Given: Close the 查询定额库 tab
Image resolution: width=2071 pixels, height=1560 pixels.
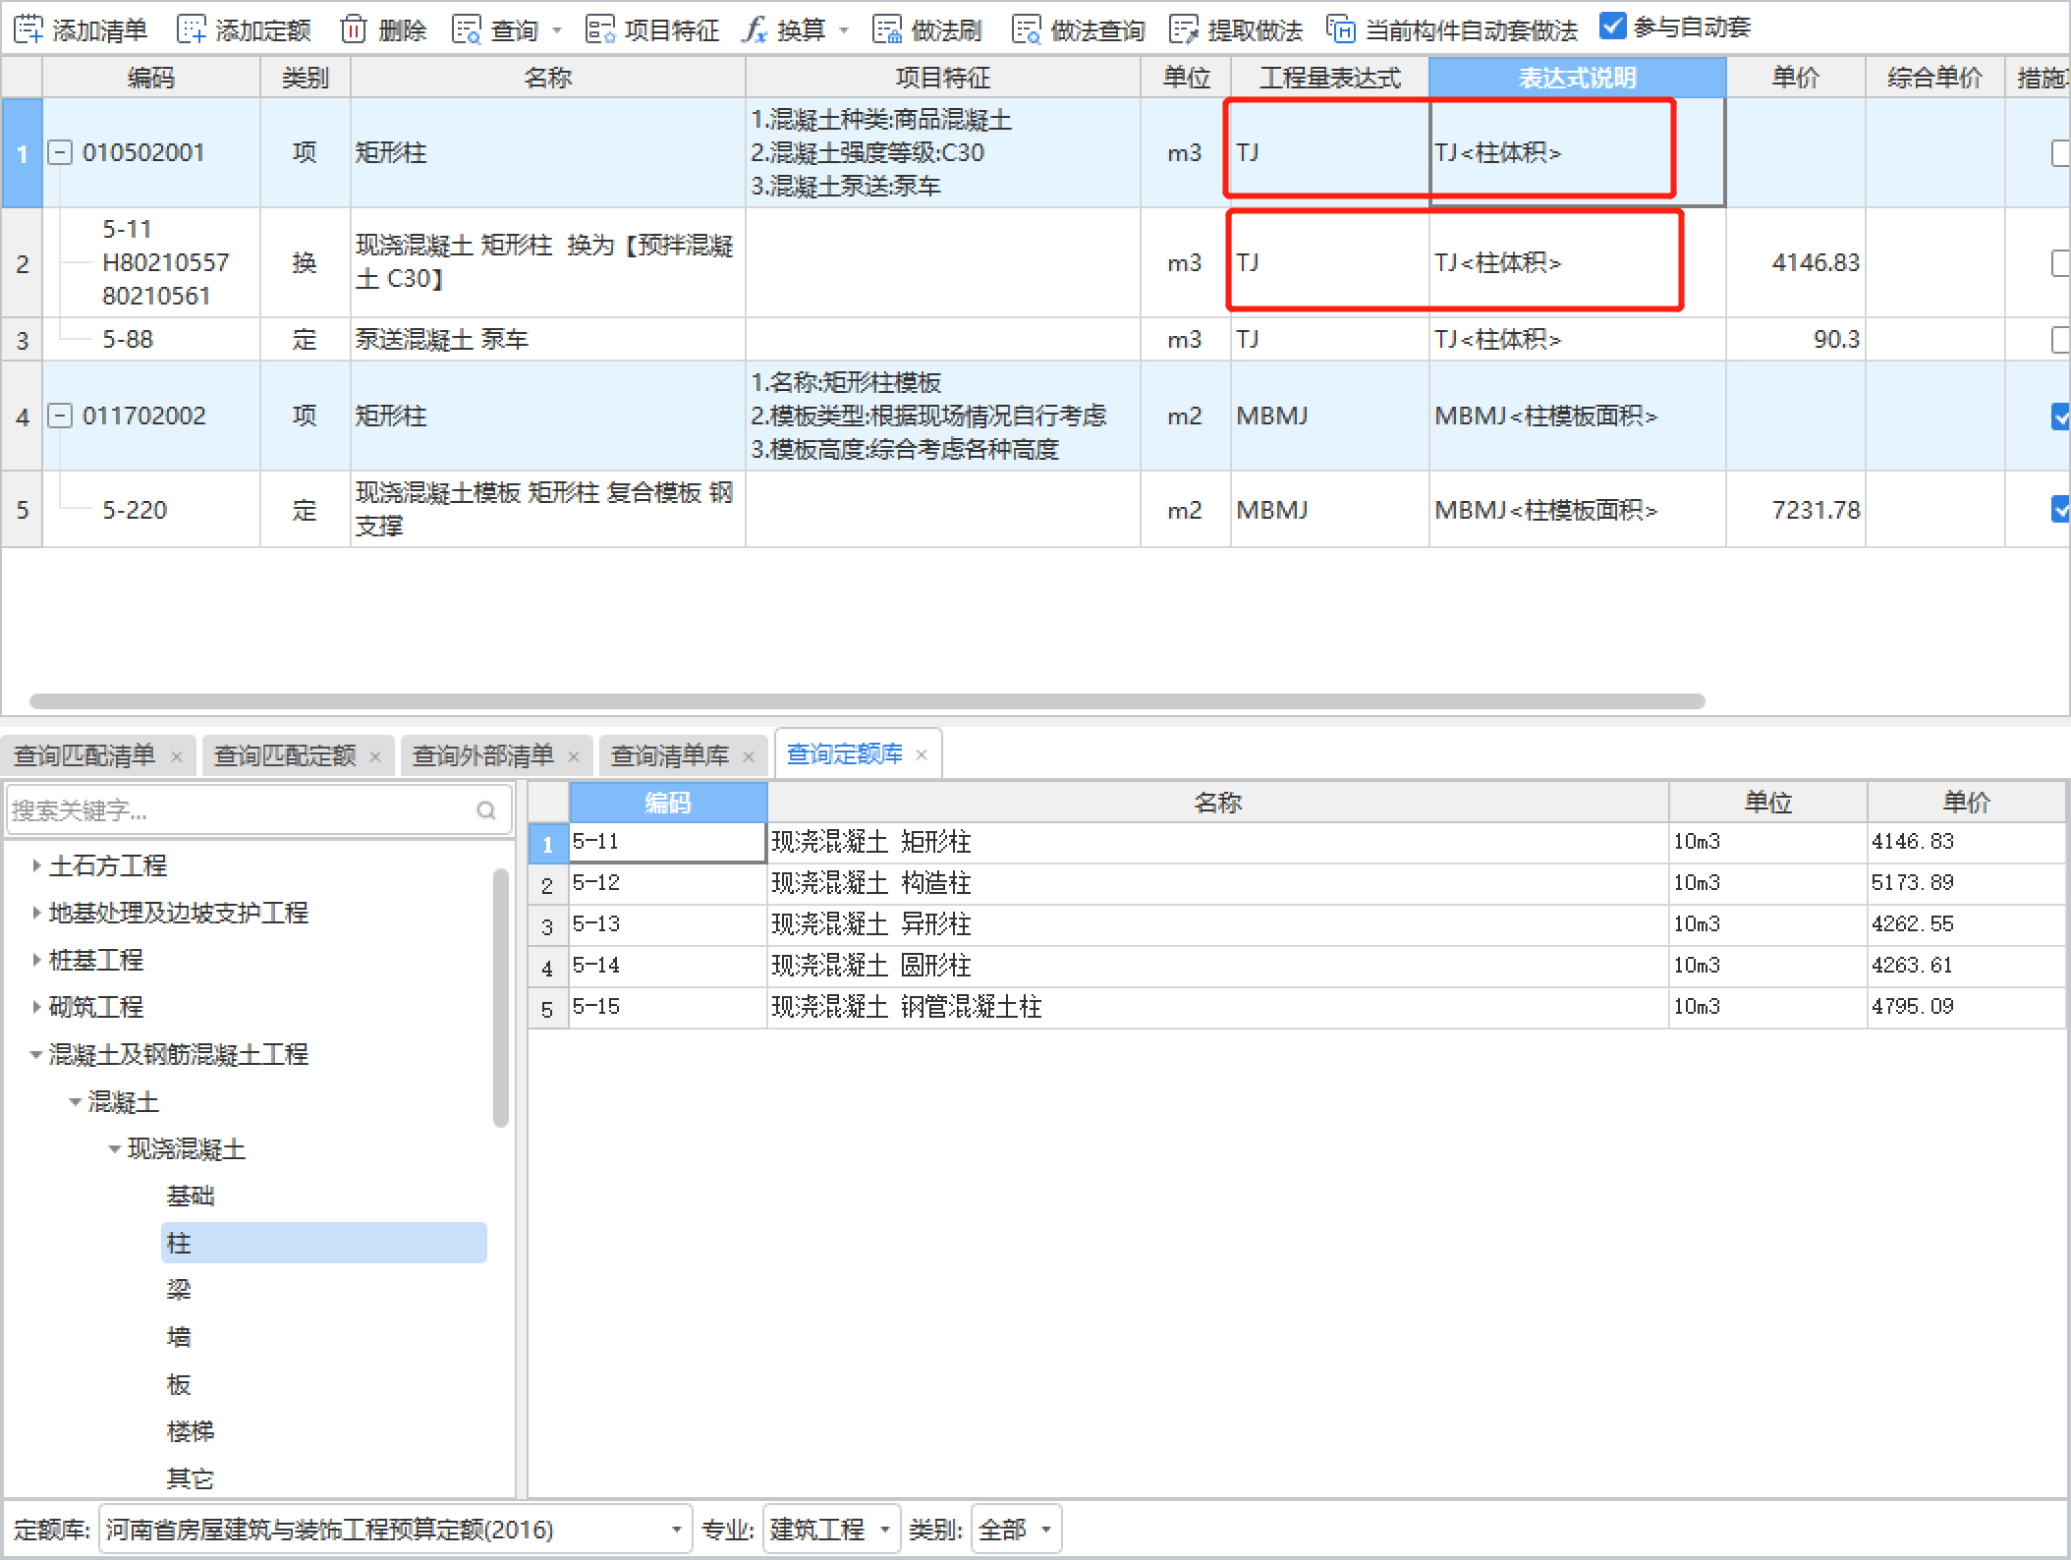Looking at the screenshot, I should 922,754.
